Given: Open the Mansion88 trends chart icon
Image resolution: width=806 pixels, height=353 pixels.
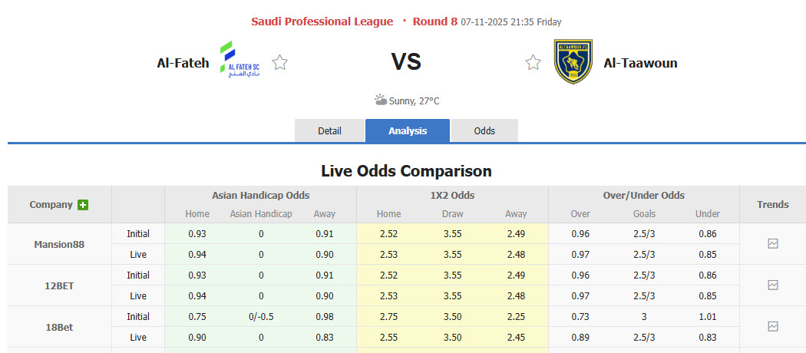Looking at the screenshot, I should pos(772,244).
